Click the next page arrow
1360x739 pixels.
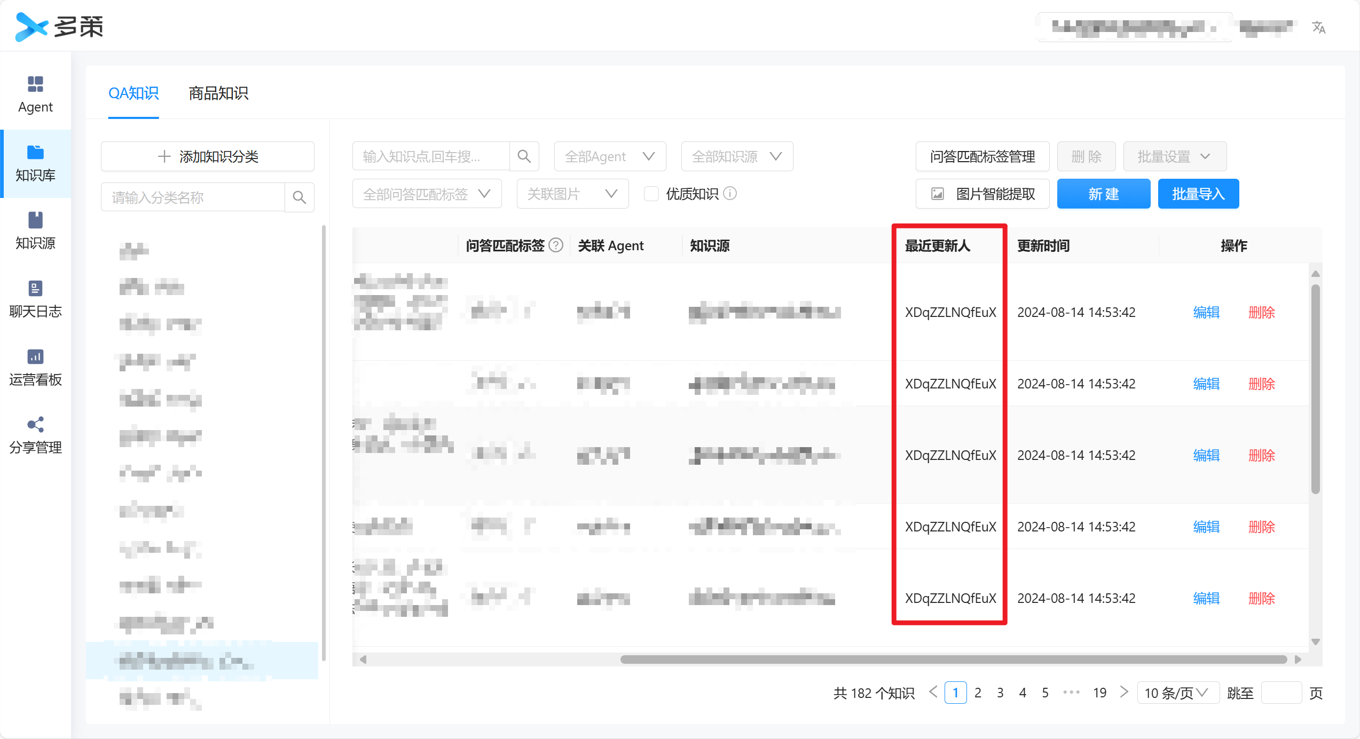(1124, 692)
